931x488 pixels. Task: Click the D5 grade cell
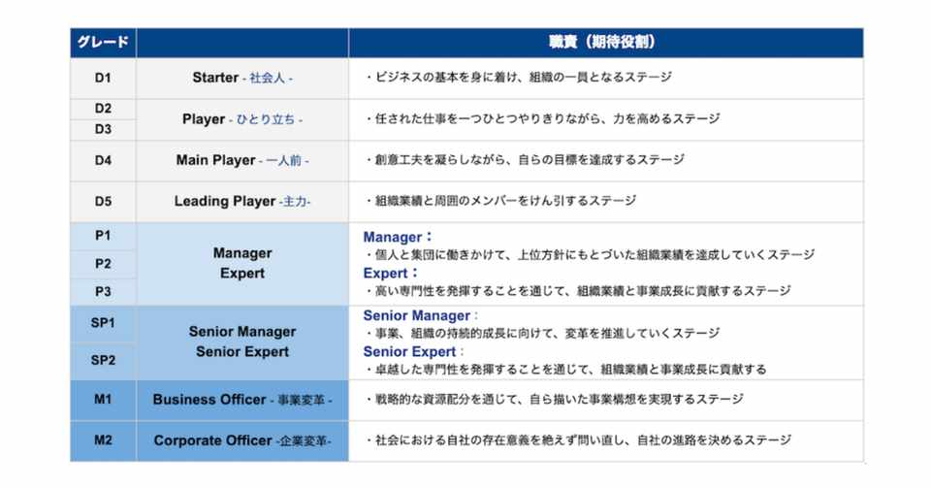(103, 201)
